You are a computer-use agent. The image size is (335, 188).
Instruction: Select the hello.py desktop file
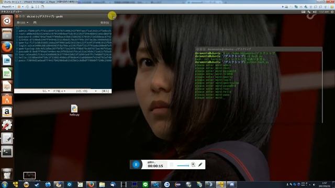pyautogui.click(x=74, y=110)
